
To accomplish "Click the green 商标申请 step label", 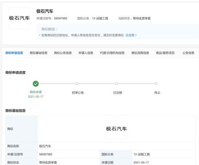I will click(x=36, y=92).
